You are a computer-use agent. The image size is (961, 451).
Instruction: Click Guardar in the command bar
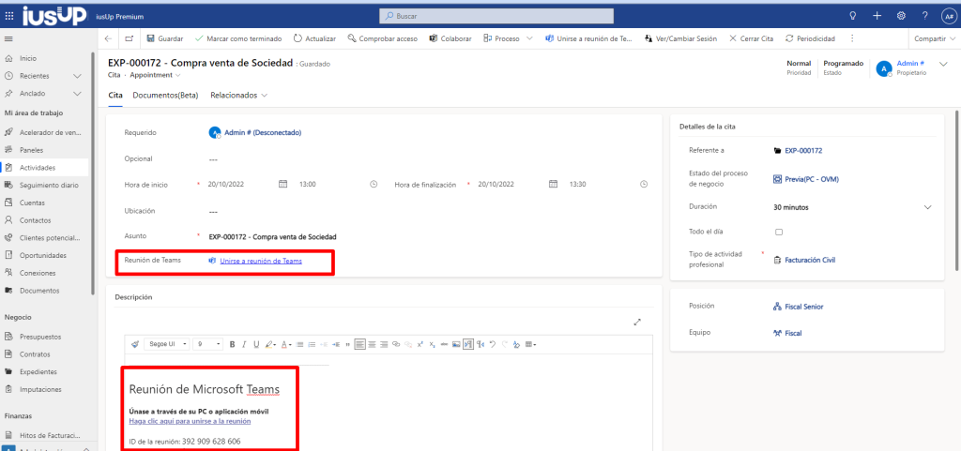tap(165, 38)
